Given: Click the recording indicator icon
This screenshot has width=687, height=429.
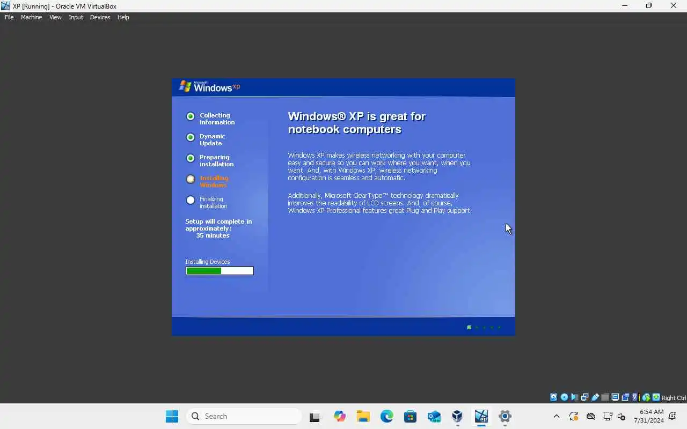Looking at the screenshot, I should point(625,397).
